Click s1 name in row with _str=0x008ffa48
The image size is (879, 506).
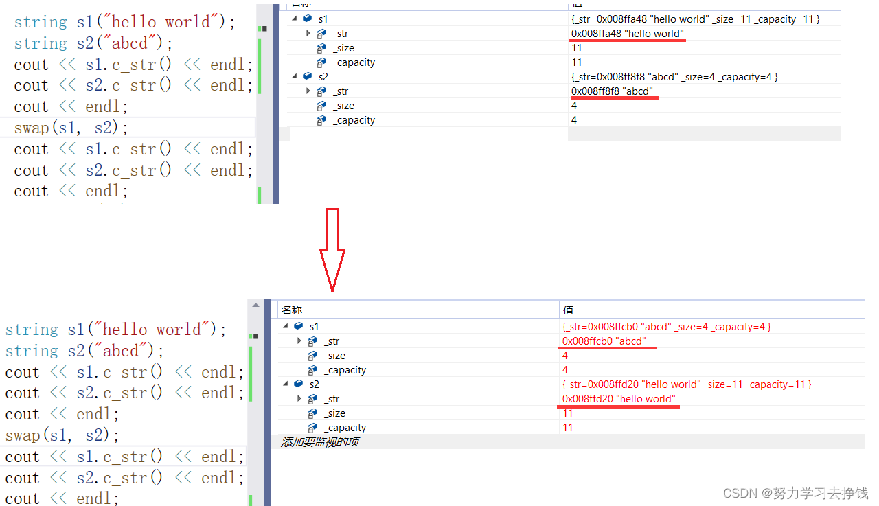pos(323,19)
